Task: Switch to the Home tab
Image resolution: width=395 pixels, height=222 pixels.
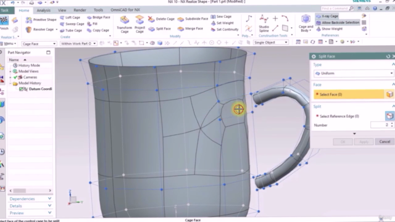Action: pos(24,10)
